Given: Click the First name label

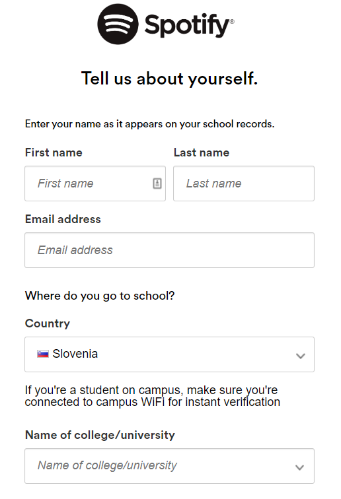Looking at the screenshot, I should point(54,152).
